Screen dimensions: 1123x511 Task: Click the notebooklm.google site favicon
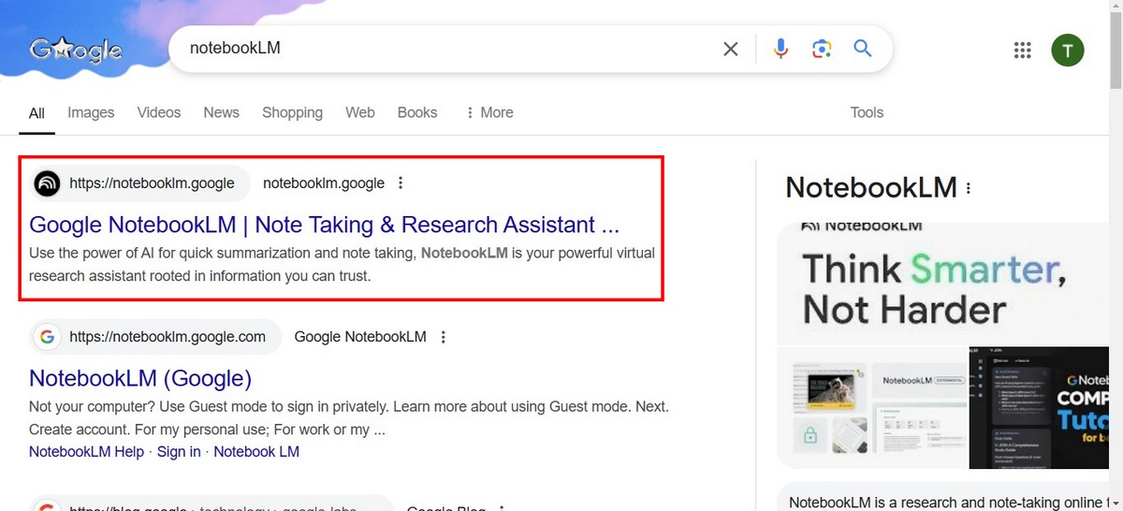coord(47,183)
